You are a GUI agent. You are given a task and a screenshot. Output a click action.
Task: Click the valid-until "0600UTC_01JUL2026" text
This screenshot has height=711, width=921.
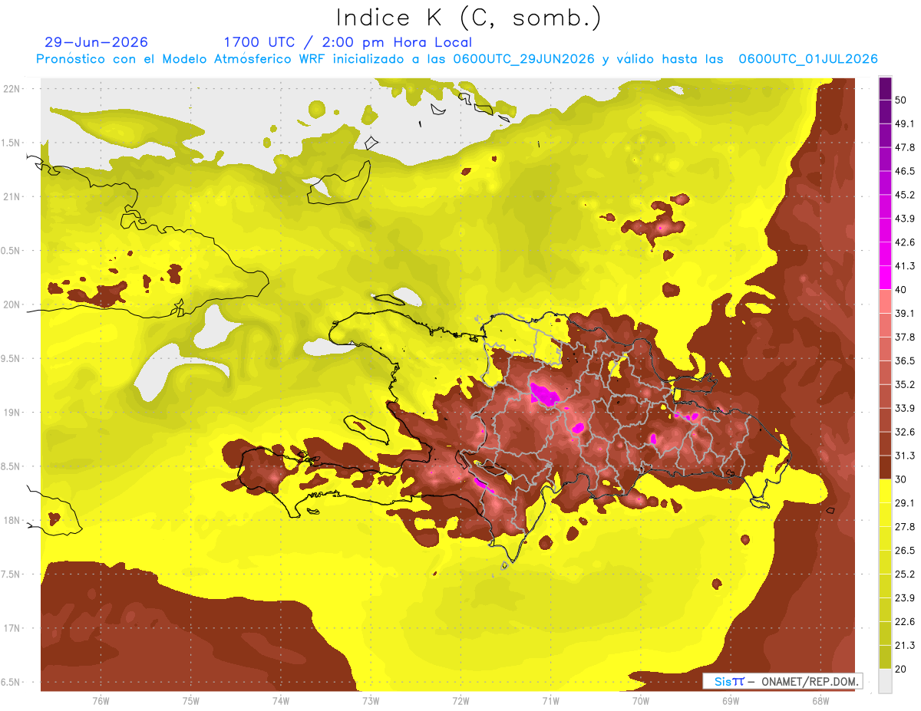point(807,59)
